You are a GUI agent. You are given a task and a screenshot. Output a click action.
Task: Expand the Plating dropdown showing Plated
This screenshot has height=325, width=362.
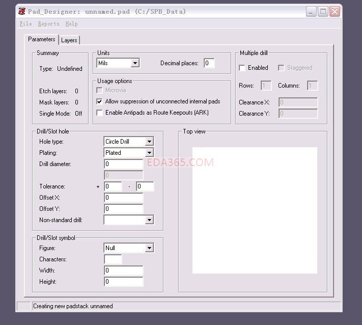(129, 153)
